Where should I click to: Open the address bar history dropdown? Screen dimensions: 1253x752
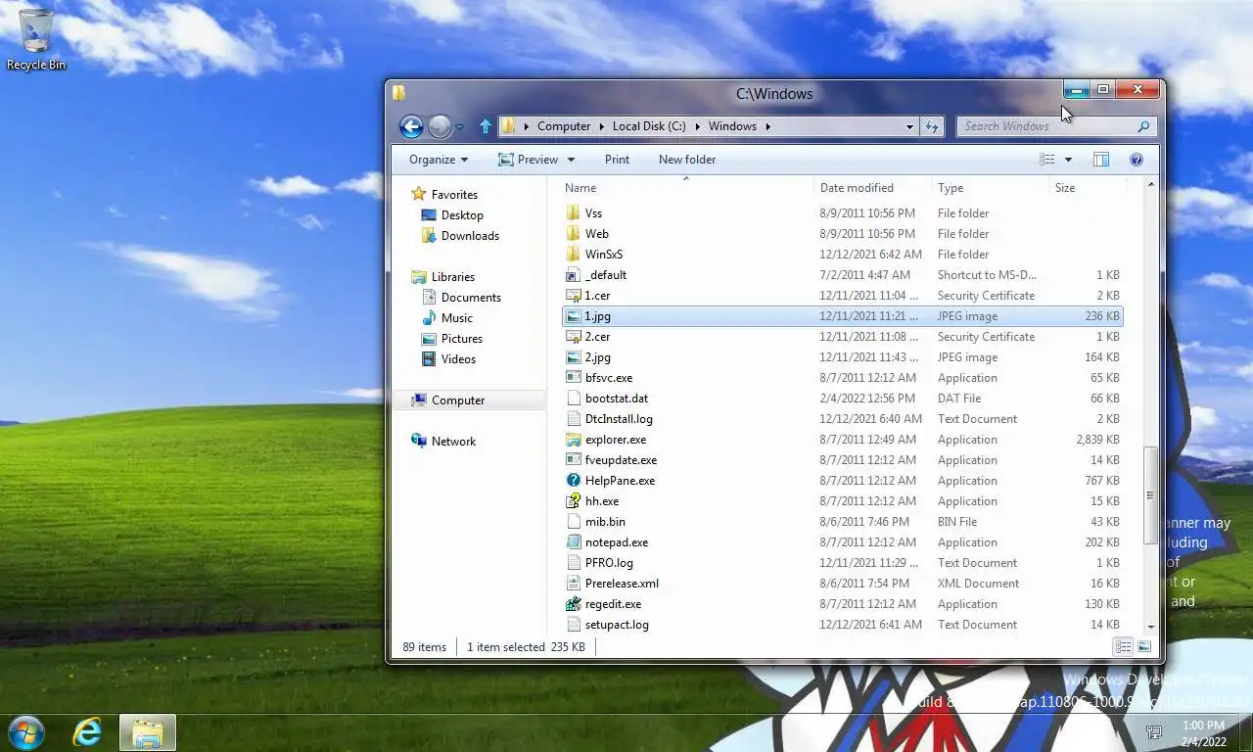[909, 126]
